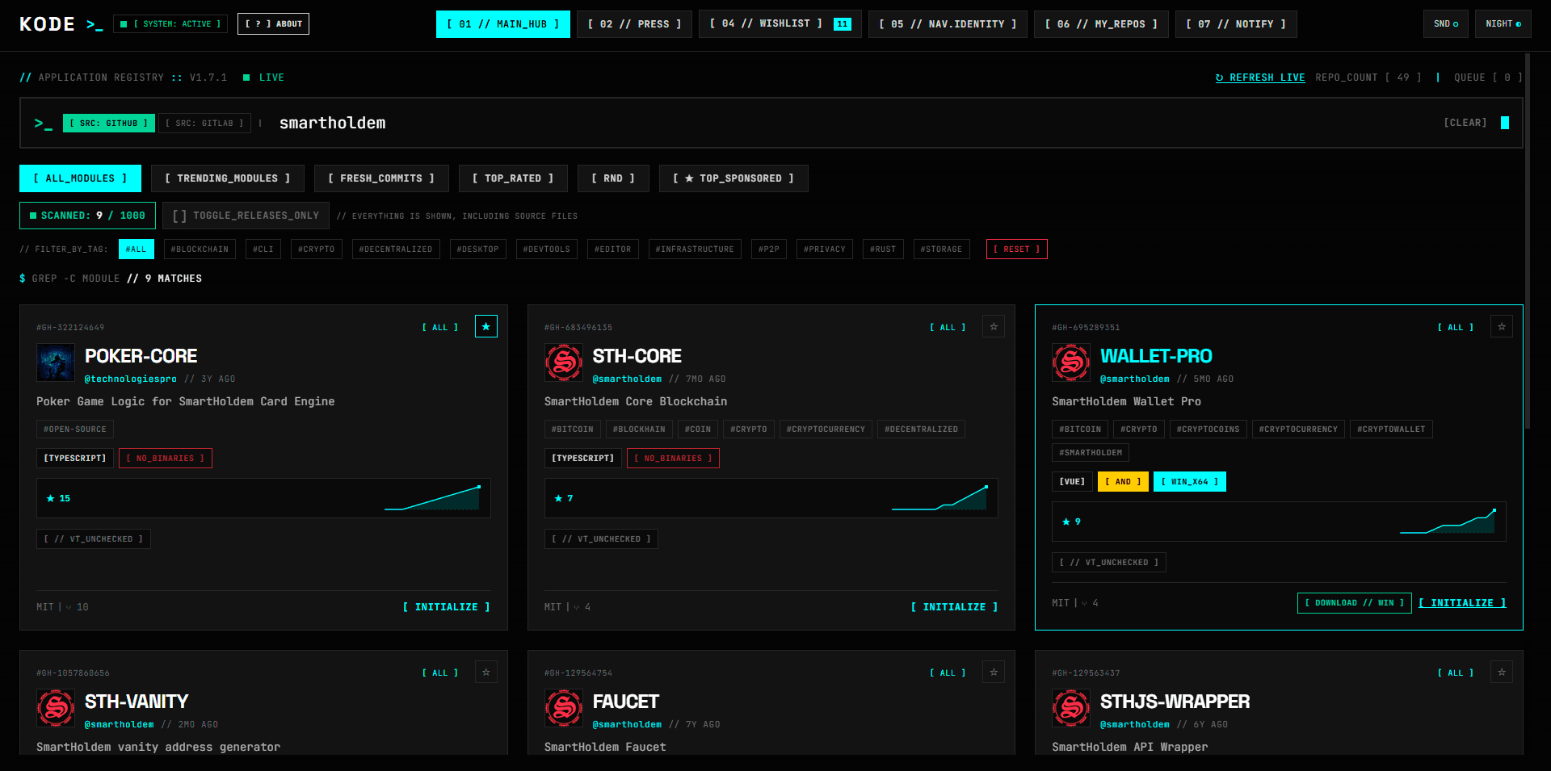Viewport: 1551px width, 771px height.
Task: Click the STH-CORE SmartHoldem logo icon
Action: click(563, 362)
